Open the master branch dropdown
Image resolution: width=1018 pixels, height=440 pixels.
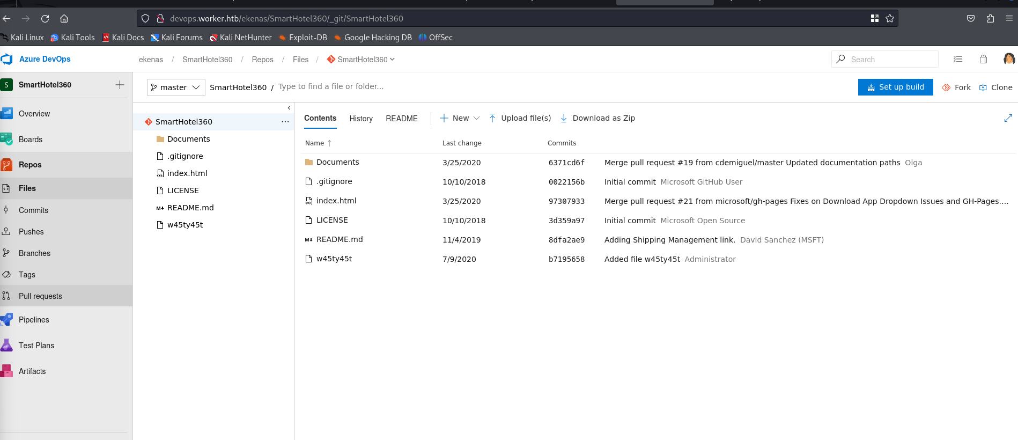[176, 87]
